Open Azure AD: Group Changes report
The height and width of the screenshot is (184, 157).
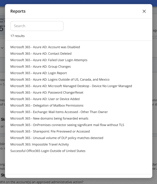tap(41, 67)
